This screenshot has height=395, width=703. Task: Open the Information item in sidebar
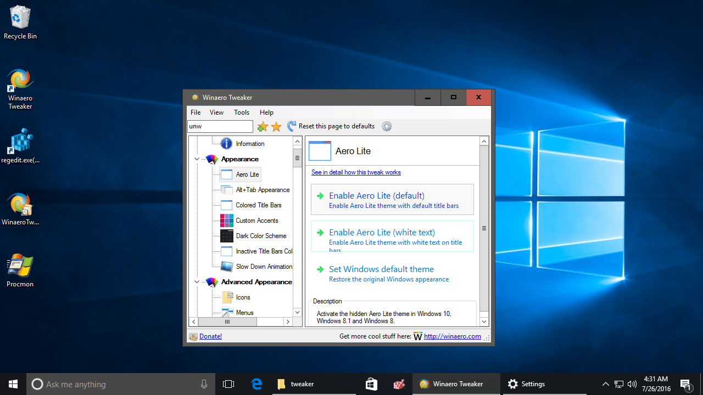coord(250,143)
